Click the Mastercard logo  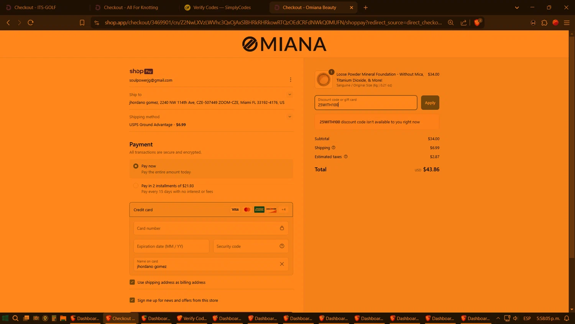[x=247, y=210]
